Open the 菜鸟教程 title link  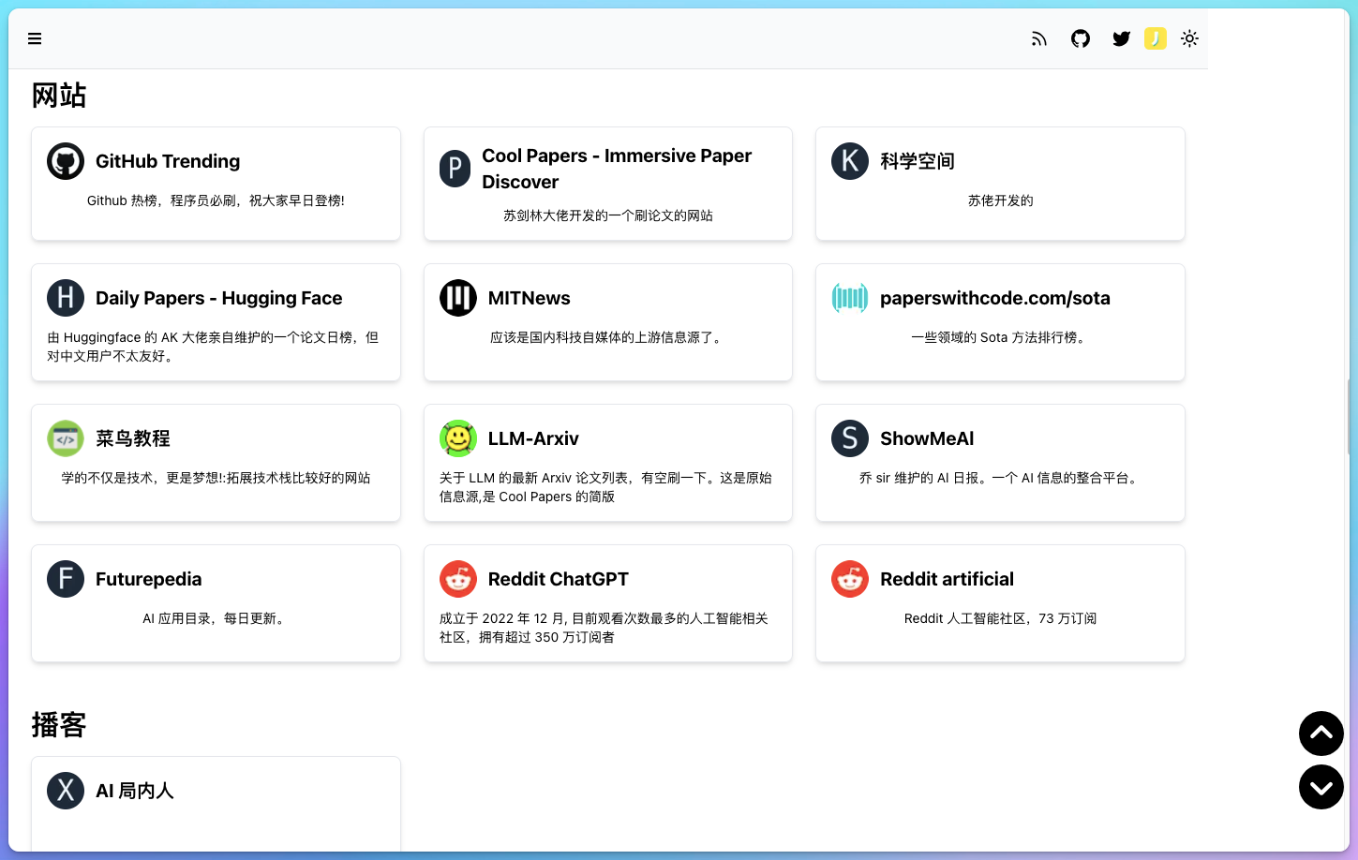point(133,438)
